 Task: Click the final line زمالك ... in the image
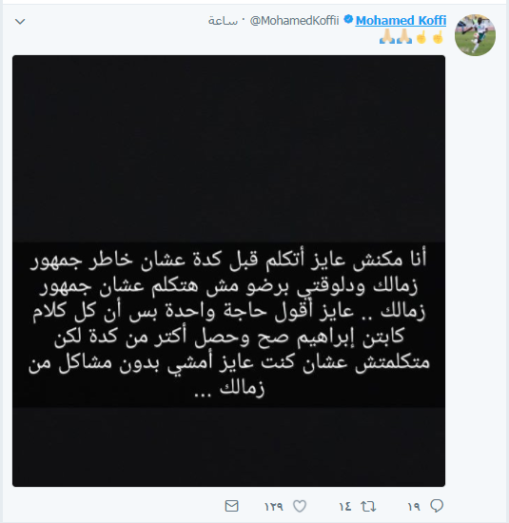point(229,388)
